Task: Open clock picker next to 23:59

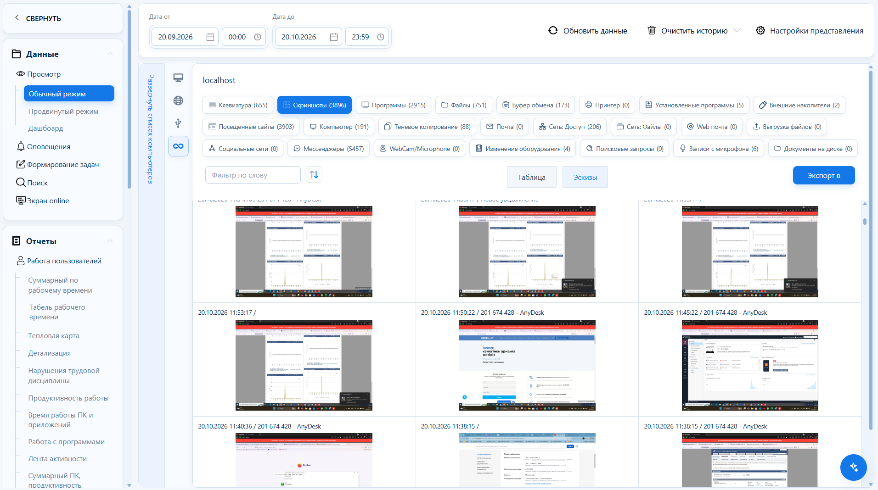Action: pos(381,37)
